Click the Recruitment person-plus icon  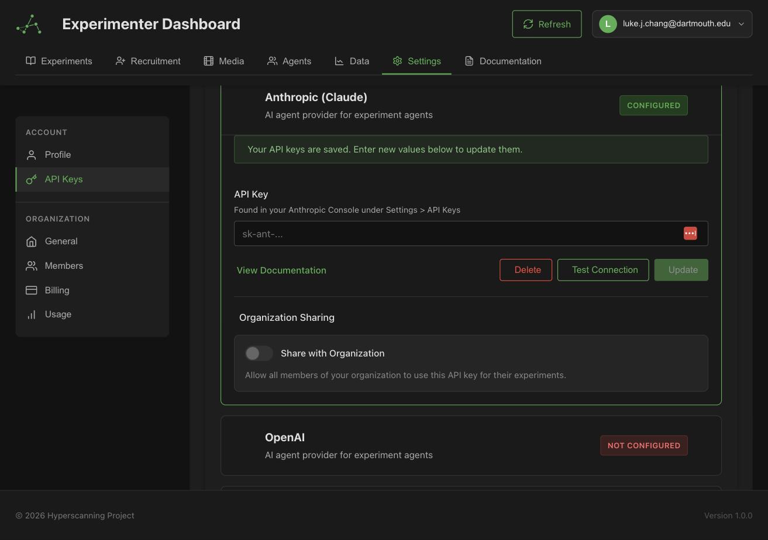[x=120, y=61]
